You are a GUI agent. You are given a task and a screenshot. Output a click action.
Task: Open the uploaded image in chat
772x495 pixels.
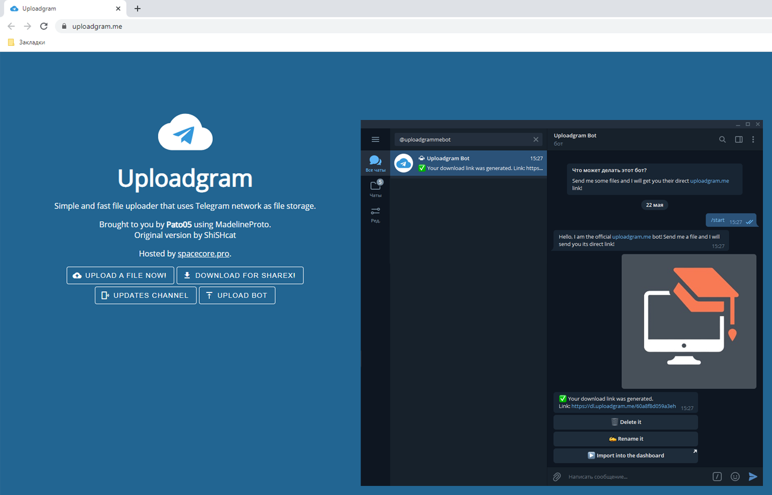689,321
